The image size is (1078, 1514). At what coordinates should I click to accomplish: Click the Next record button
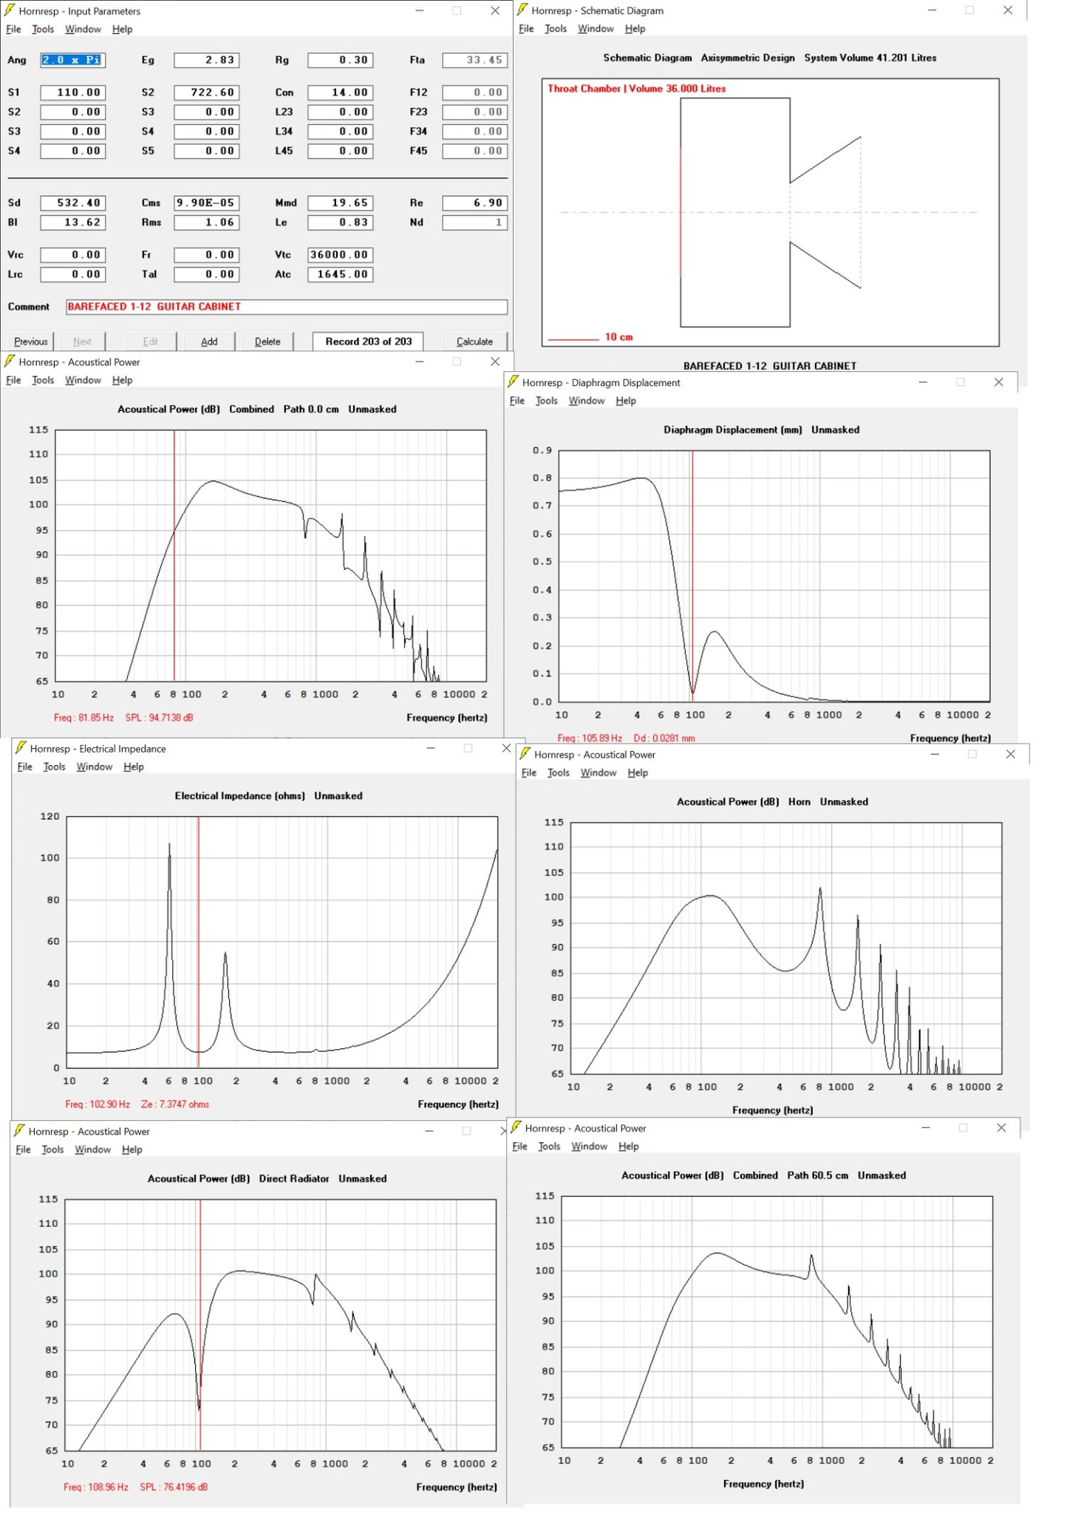click(82, 341)
